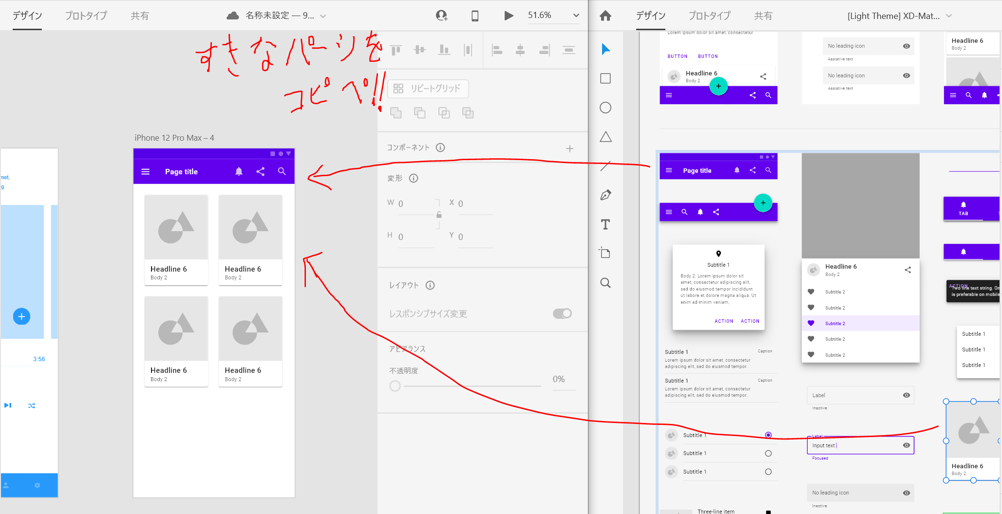Align selection to horizontal center
This screenshot has width=1002, height=514.
(520, 50)
